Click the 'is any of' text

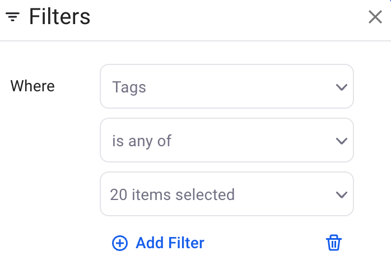[142, 141]
